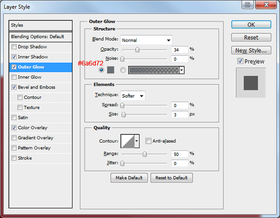The image size is (280, 218).
Task: Toggle the Anti-aliased checkbox
Action: (x=148, y=141)
